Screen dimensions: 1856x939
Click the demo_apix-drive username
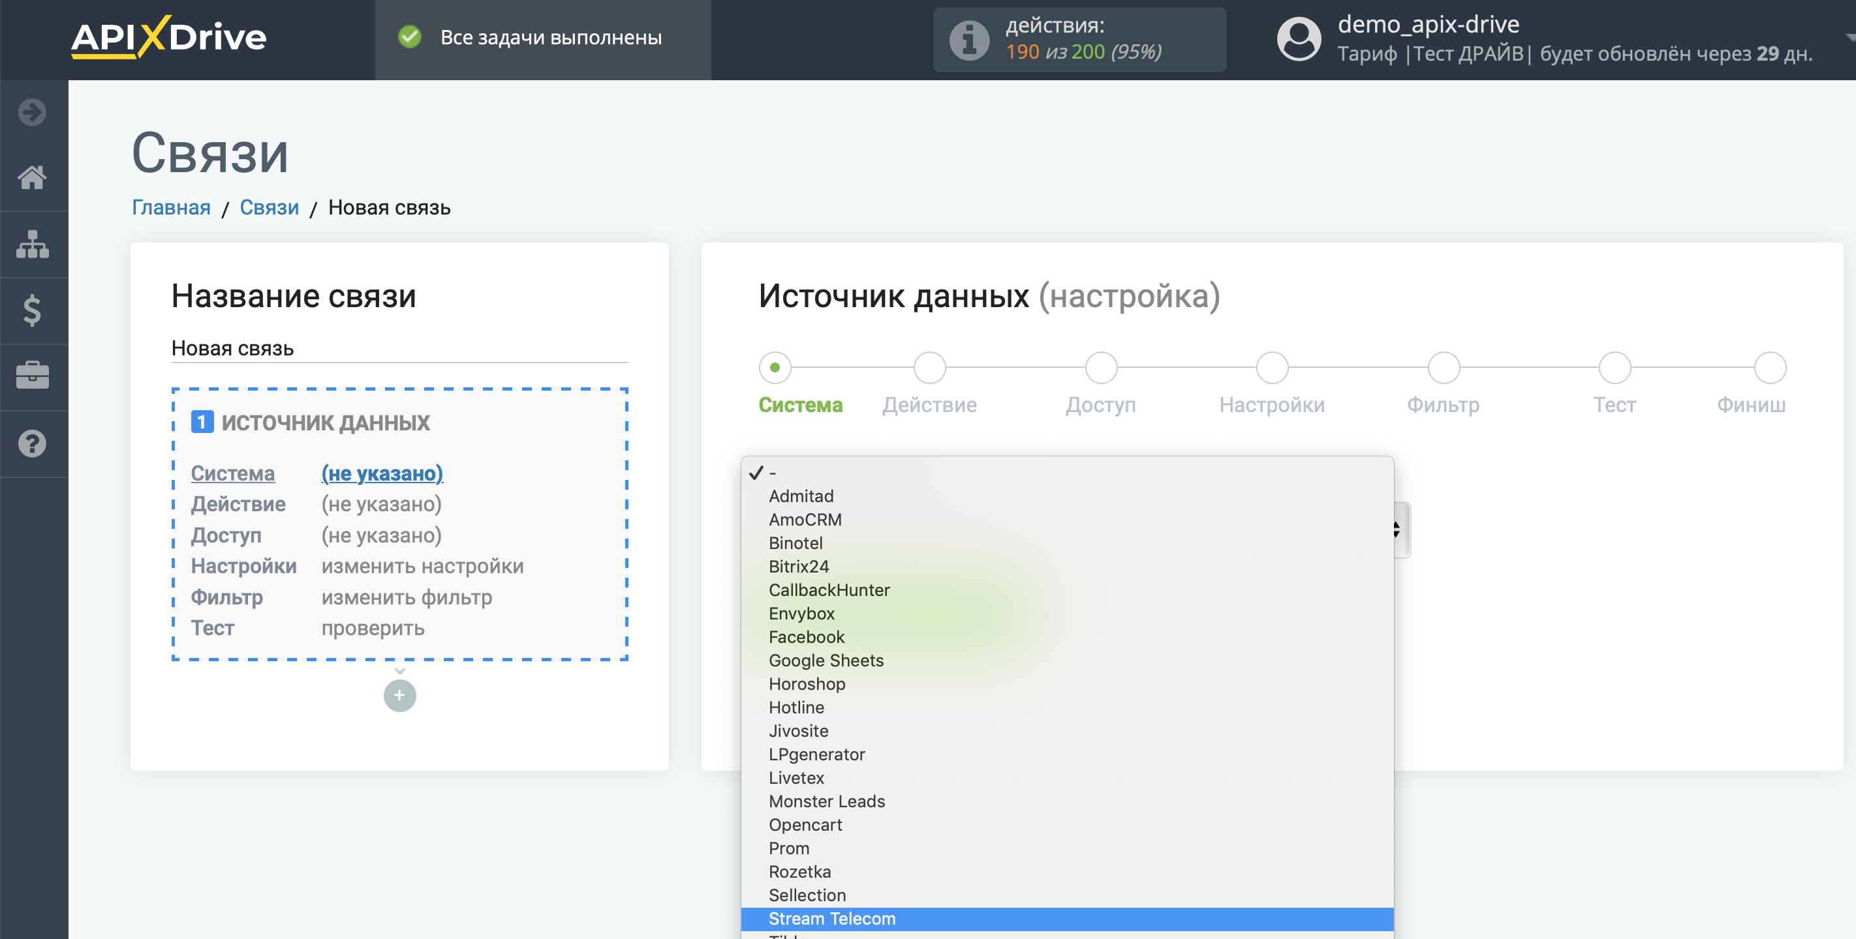1428,25
